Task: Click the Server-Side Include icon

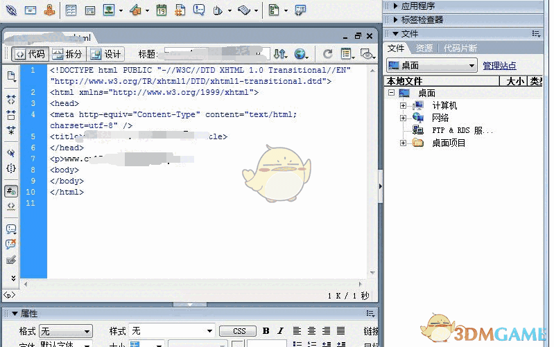Action: coord(180,10)
